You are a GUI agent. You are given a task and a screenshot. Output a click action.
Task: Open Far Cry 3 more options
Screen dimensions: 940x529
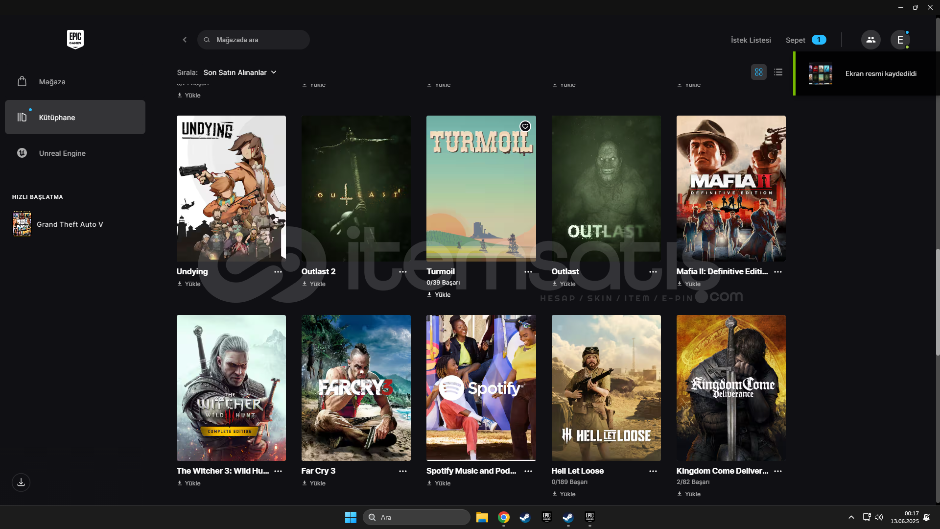pos(403,471)
